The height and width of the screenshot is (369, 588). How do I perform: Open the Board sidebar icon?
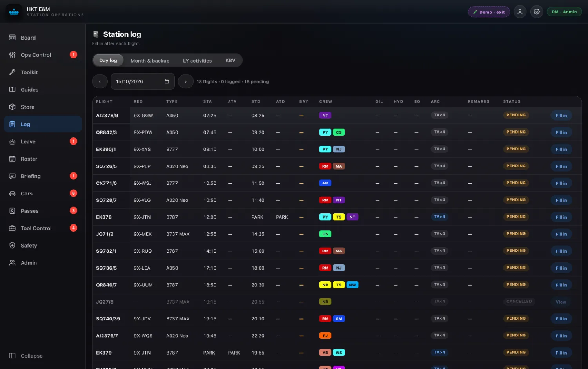[12, 38]
